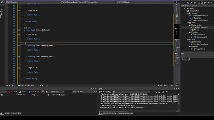
Task: Switch to the Output tab at bottom
Action: (x=100, y=113)
